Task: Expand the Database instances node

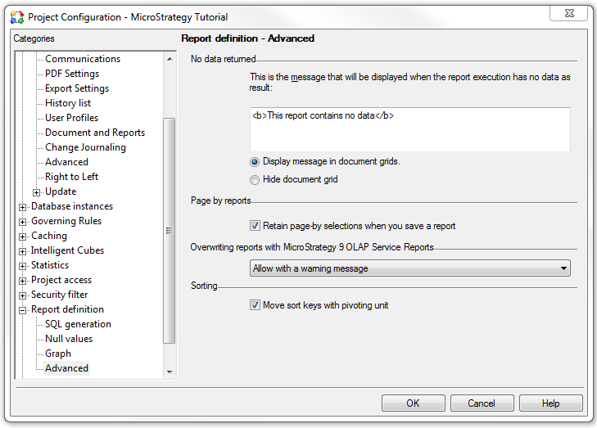Action: point(22,207)
